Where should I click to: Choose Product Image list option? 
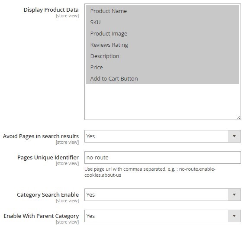coord(162,33)
